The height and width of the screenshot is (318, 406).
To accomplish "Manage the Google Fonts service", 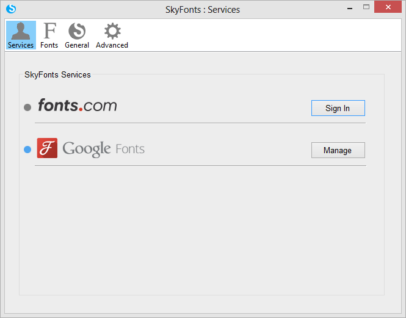I will click(338, 150).
